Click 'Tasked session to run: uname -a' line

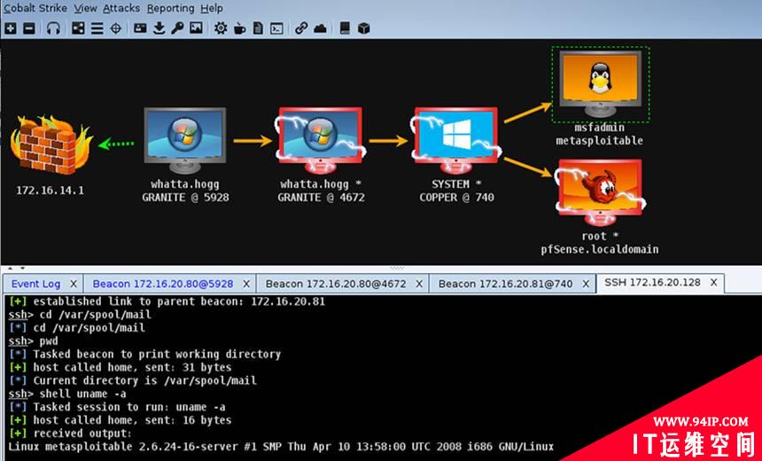coord(117,407)
